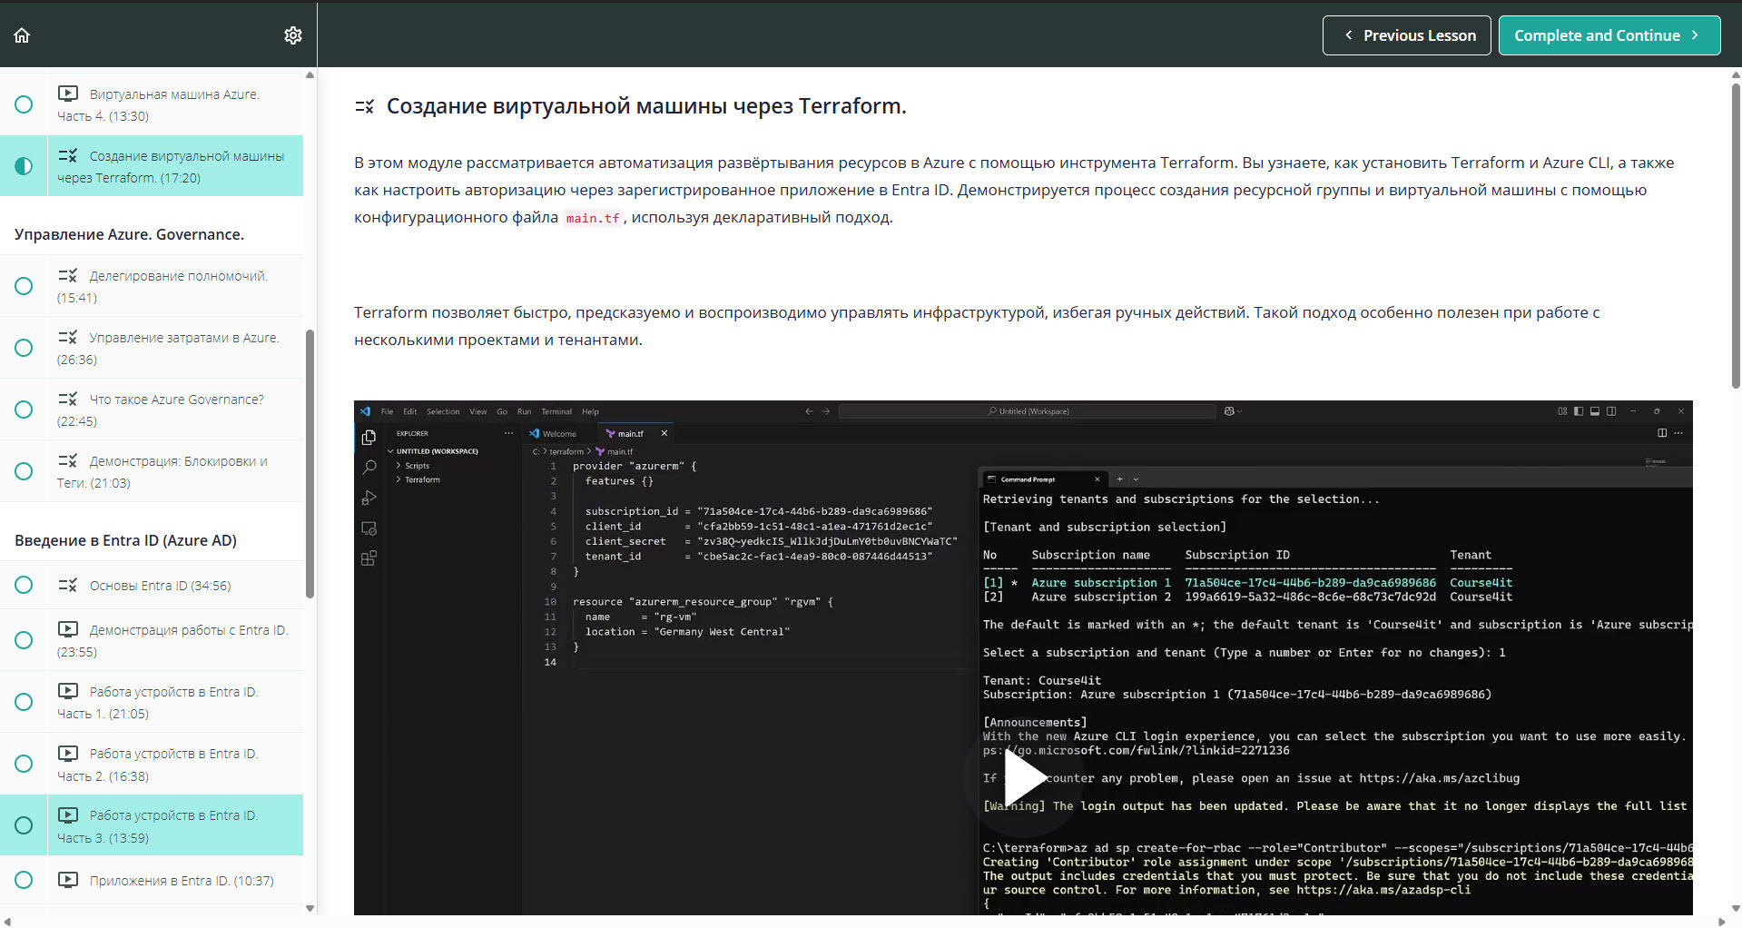This screenshot has height=928, width=1742.
Task: Click toggle panel layout icon in VS Code
Action: [1595, 411]
